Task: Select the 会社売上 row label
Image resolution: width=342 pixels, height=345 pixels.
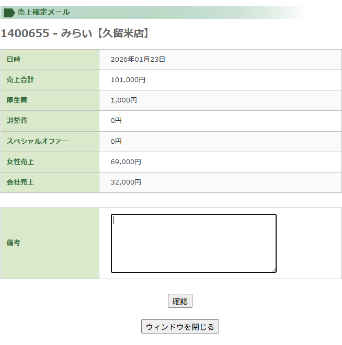Action: click(x=20, y=182)
